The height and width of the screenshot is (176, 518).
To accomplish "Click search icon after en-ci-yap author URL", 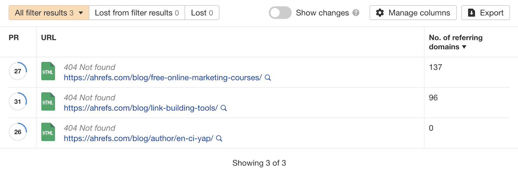I will pyautogui.click(x=219, y=138).
